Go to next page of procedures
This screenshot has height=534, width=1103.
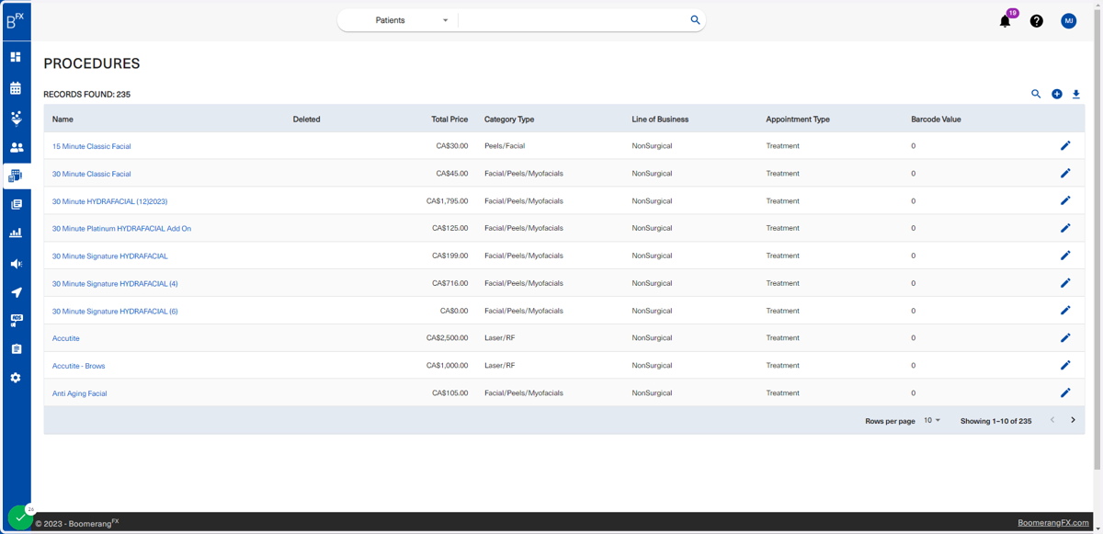(1073, 420)
